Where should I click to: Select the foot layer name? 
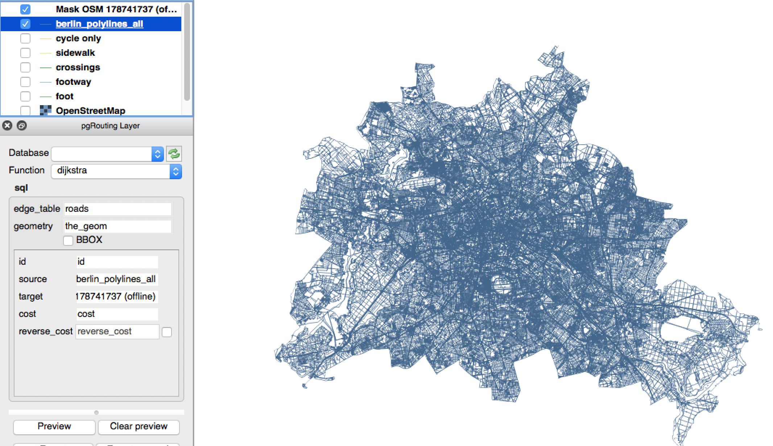[65, 96]
